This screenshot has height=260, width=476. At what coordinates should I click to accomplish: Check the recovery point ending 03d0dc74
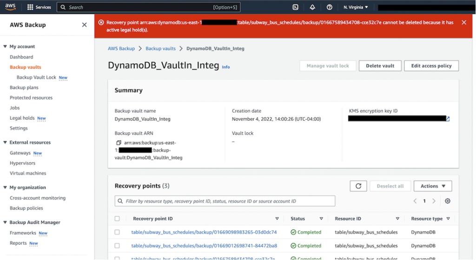click(x=117, y=232)
